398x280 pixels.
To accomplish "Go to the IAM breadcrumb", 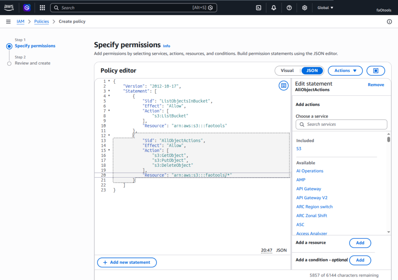I will click(x=20, y=21).
